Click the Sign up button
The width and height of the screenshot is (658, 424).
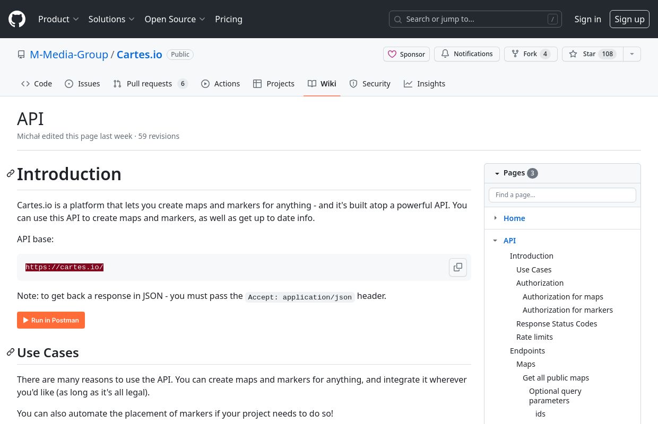tap(629, 19)
